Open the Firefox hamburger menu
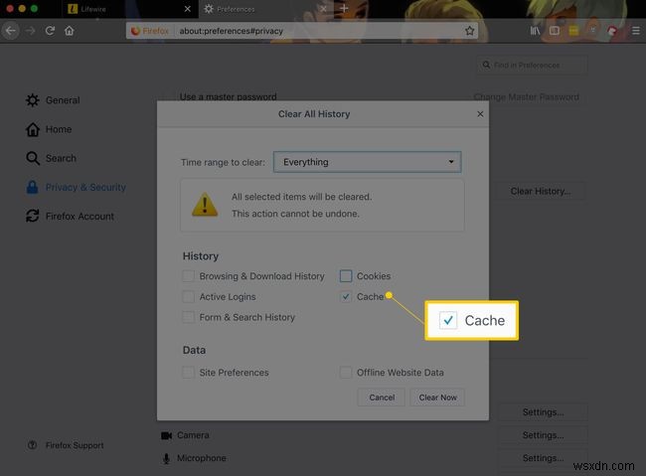 click(x=636, y=31)
